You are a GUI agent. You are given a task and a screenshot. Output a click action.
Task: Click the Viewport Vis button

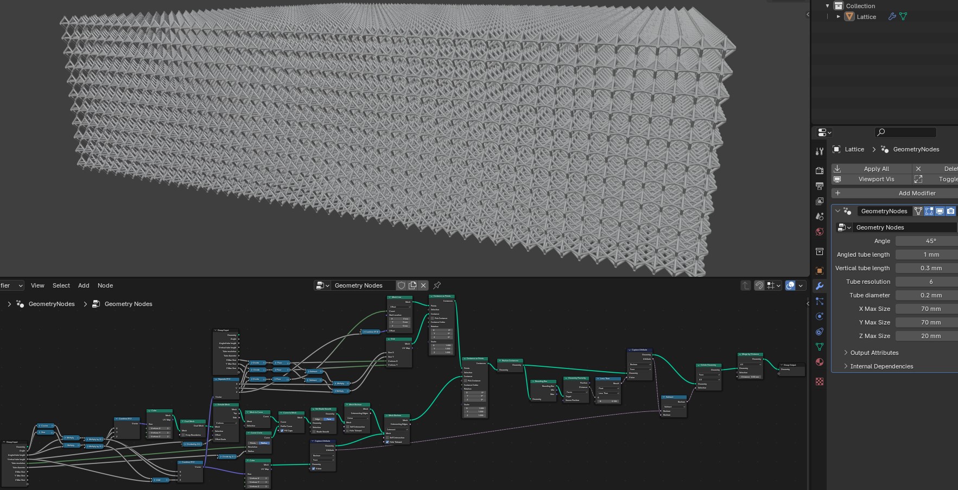tap(872, 179)
